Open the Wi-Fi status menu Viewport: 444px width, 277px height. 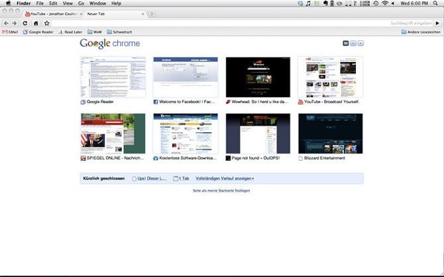(385, 3)
